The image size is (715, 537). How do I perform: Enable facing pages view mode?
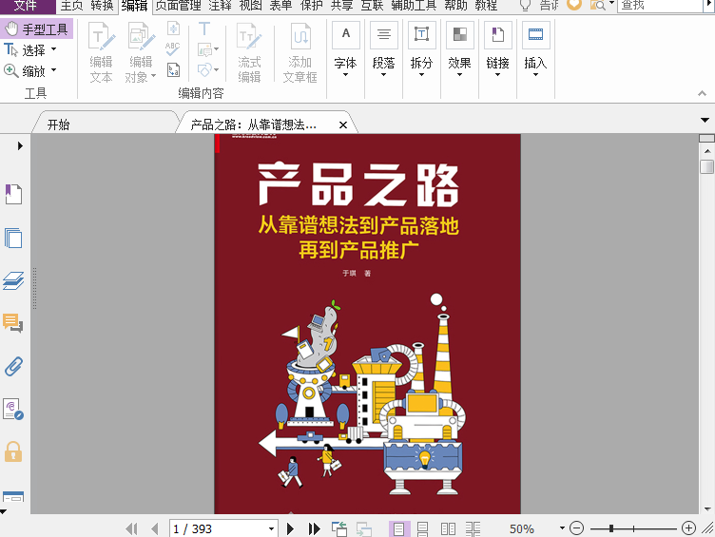pos(448,528)
